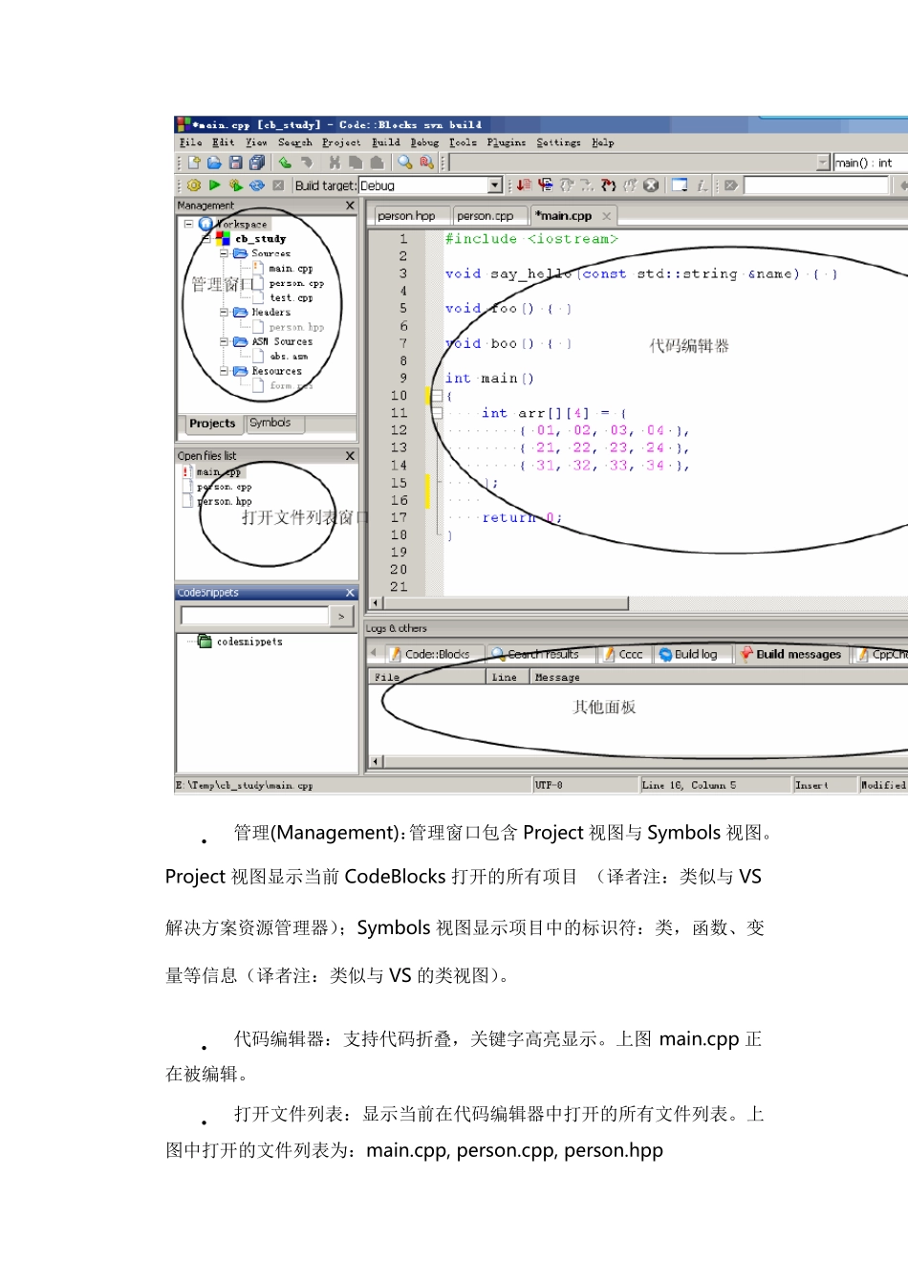Open the Build target dropdown
The image size is (908, 1285).
(x=494, y=185)
